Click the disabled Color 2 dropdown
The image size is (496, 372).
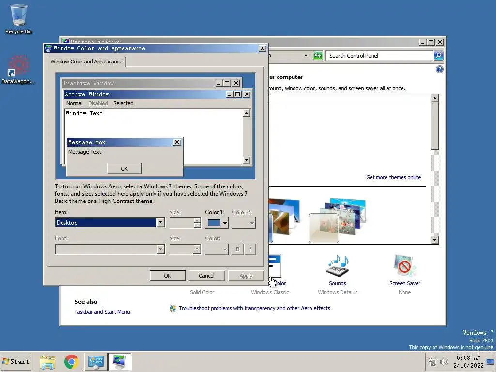click(x=244, y=223)
